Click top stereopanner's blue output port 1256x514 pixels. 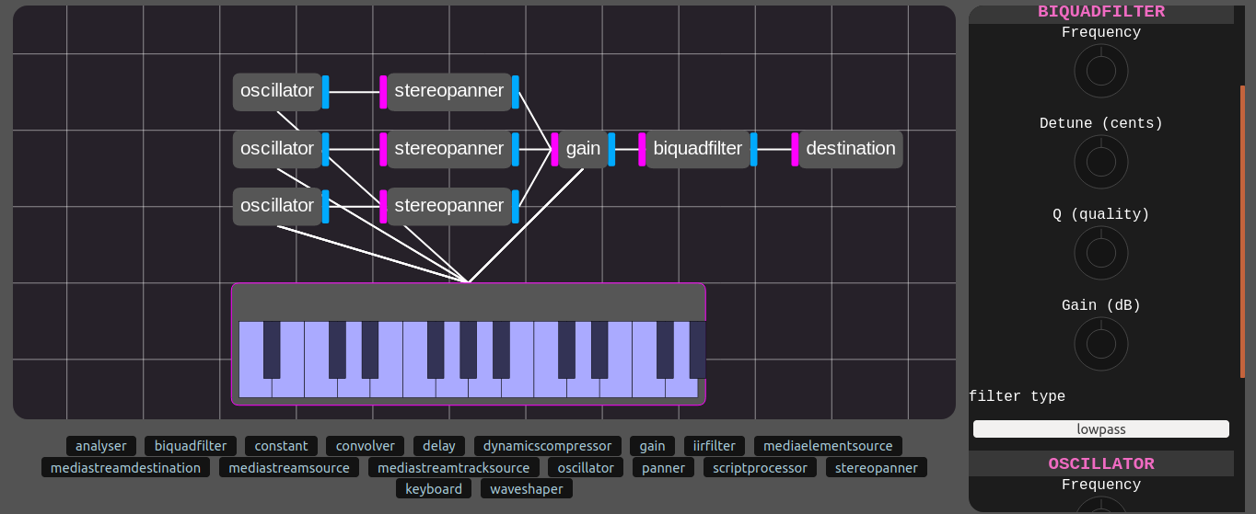point(516,92)
